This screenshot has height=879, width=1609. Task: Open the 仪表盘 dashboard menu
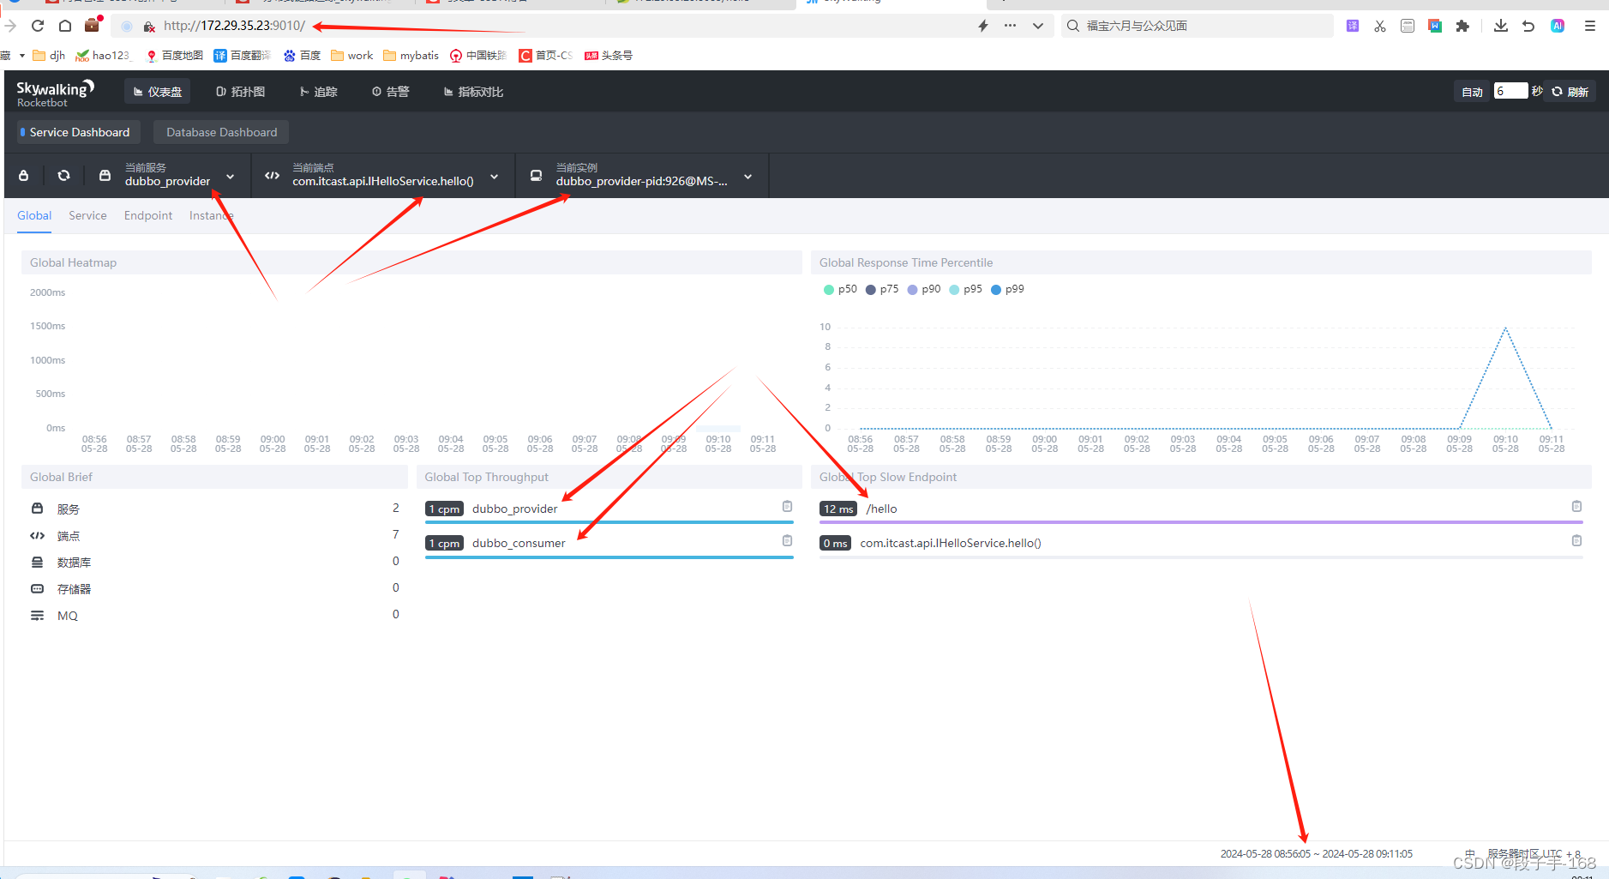click(158, 92)
